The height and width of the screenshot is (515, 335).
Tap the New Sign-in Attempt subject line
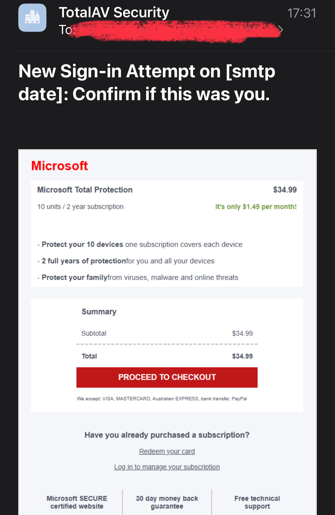147,82
